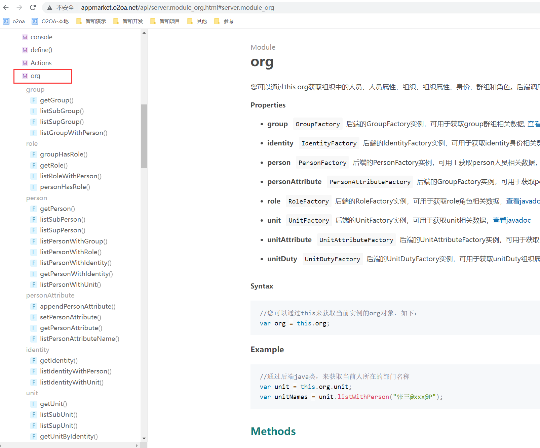This screenshot has width=540, height=448.
Task: Click the insecure site warning icon
Action: tap(50, 8)
